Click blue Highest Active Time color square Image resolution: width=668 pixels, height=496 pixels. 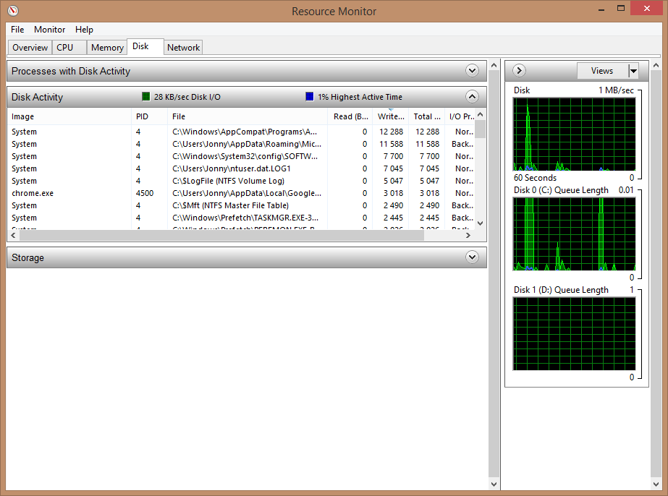pos(310,97)
